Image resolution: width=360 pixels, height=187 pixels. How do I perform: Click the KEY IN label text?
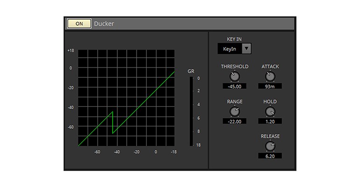(x=234, y=39)
